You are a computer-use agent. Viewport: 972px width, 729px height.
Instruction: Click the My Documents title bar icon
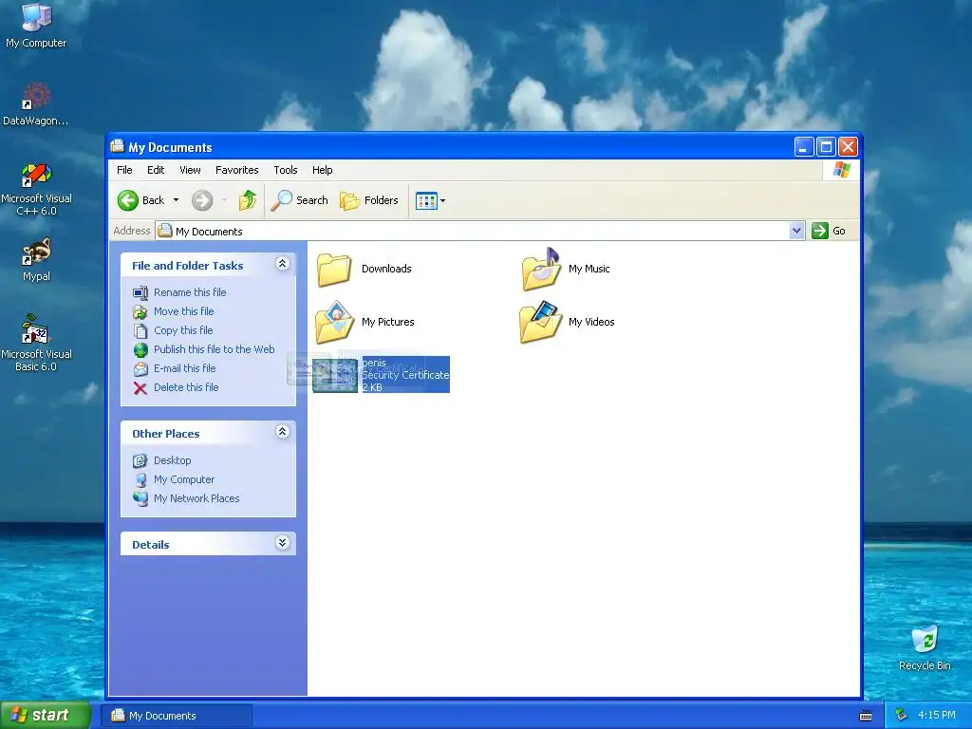click(x=117, y=146)
